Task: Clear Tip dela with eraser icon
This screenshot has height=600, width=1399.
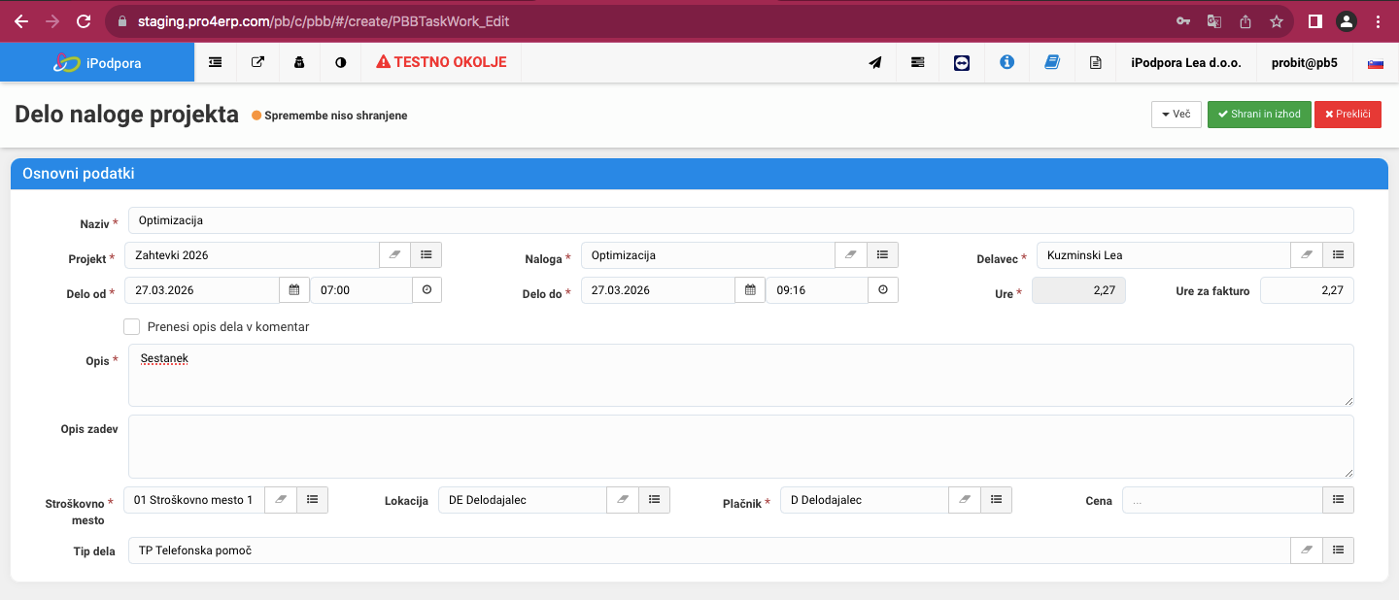Action: [1307, 550]
